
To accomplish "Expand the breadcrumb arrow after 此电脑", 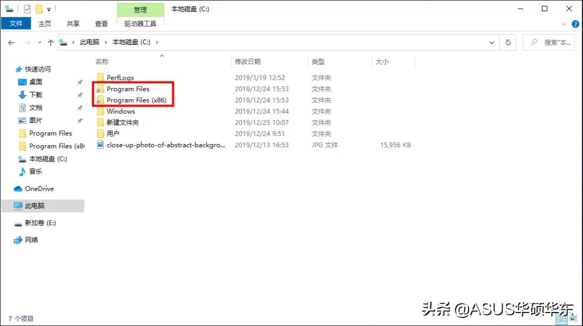I will pos(105,42).
